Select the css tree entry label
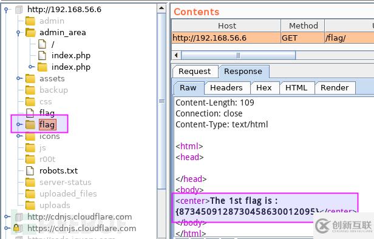Image resolution: width=374 pixels, height=239 pixels. (46, 102)
